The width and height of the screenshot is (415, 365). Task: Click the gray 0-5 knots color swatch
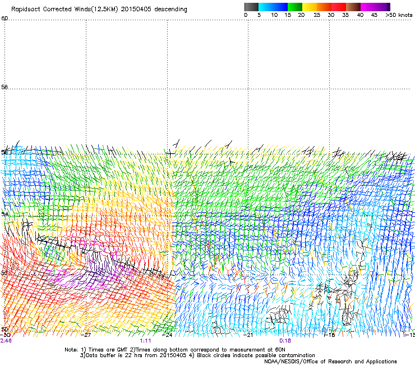coord(251,7)
